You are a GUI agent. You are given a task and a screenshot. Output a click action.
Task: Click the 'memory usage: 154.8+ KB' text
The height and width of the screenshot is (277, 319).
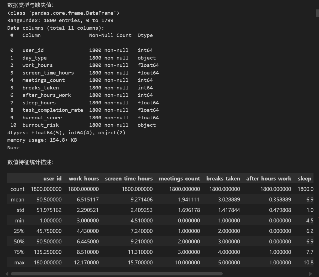42,140
